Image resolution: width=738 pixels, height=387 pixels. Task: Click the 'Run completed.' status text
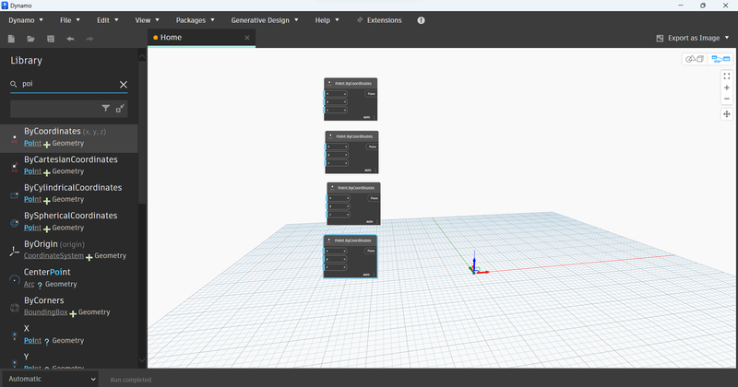pos(131,380)
